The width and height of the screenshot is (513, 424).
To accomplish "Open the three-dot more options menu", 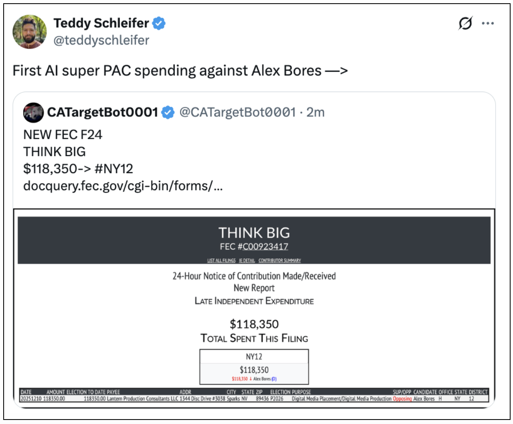I will 487,24.
